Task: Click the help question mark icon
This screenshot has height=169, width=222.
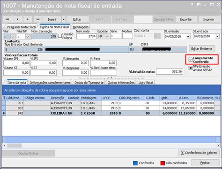Action: [192, 5]
